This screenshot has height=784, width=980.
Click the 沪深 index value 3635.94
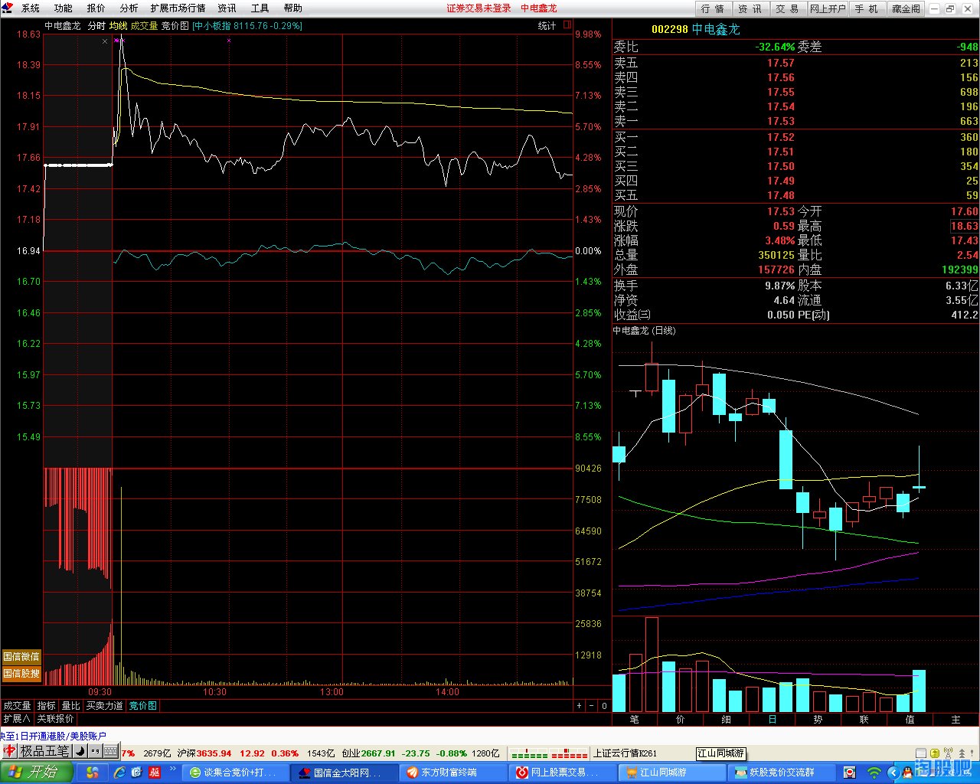[x=214, y=753]
